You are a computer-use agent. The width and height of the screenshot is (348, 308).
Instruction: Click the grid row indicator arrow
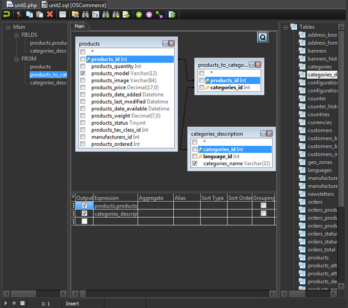tap(73, 197)
